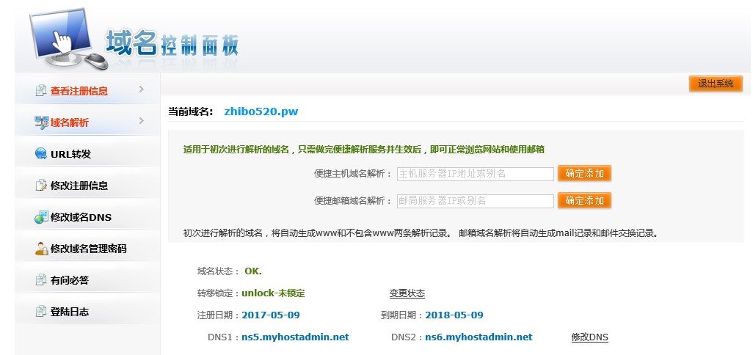753x355 pixels.
Task: Click the icon next to 有问必答
Action: point(41,280)
